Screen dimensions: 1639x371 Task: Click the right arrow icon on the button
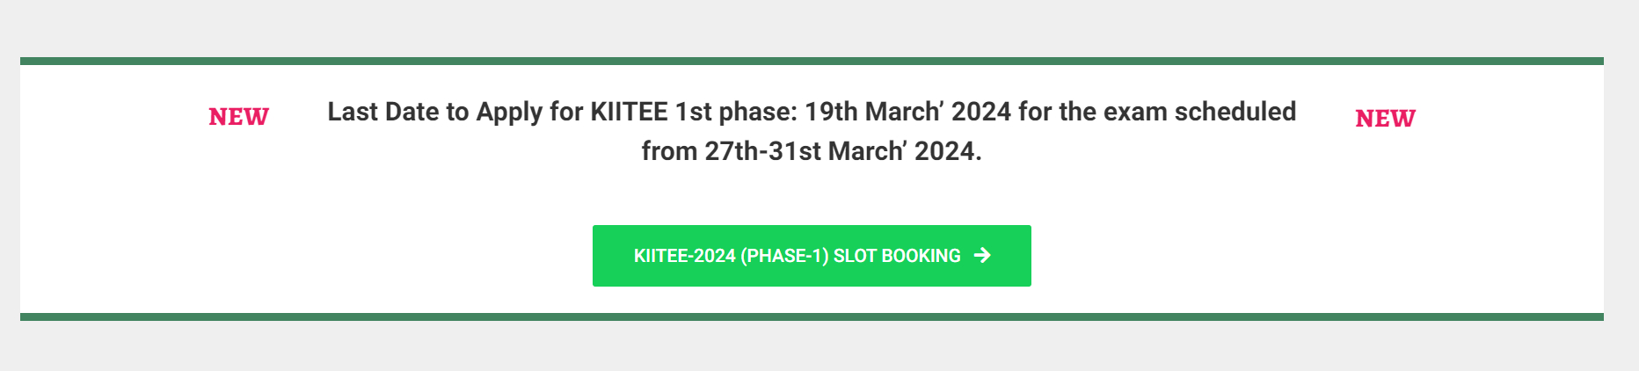click(x=982, y=255)
